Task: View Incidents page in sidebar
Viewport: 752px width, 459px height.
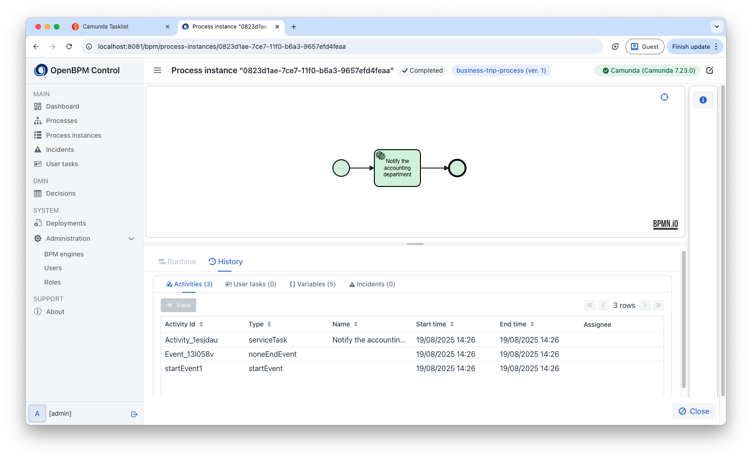Action: [x=60, y=150]
